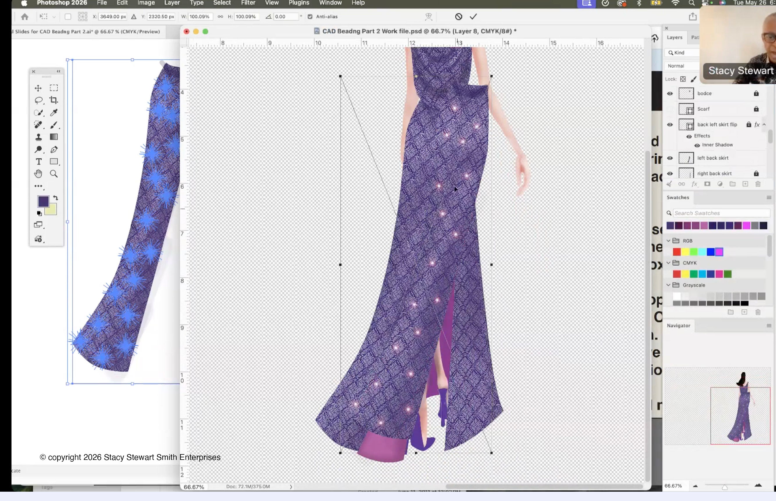Select the Rectangular Marquee tool

coord(54,88)
